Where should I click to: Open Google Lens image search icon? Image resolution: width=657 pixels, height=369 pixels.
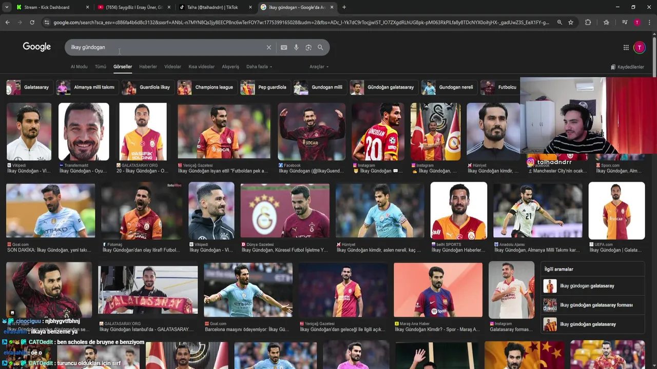308,47
